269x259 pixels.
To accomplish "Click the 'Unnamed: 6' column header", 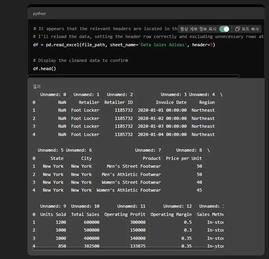I will click(79, 150).
